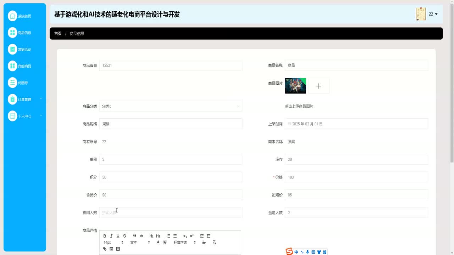This screenshot has height=255, width=454.
Task: Click the 团购价 input field
Action: tap(356, 194)
